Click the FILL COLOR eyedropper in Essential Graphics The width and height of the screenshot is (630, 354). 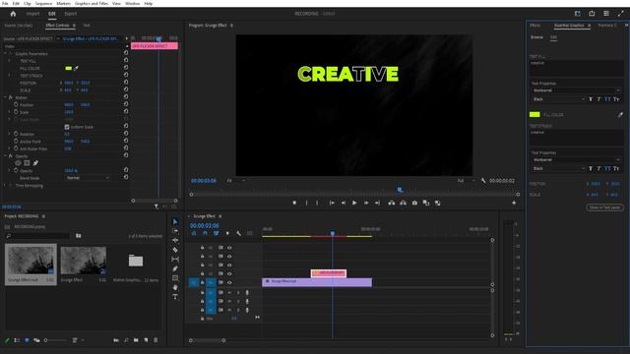[620, 115]
